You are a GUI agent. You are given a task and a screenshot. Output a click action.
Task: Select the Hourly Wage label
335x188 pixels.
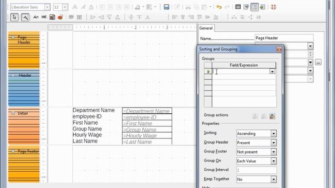87,135
